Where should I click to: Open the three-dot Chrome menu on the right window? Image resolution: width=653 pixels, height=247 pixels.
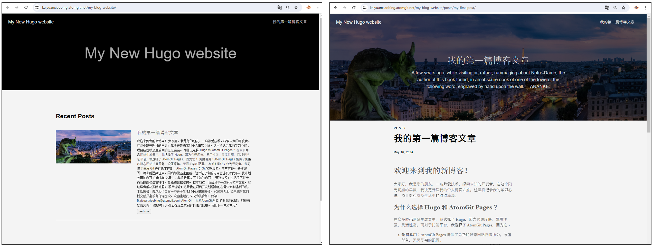coord(646,8)
